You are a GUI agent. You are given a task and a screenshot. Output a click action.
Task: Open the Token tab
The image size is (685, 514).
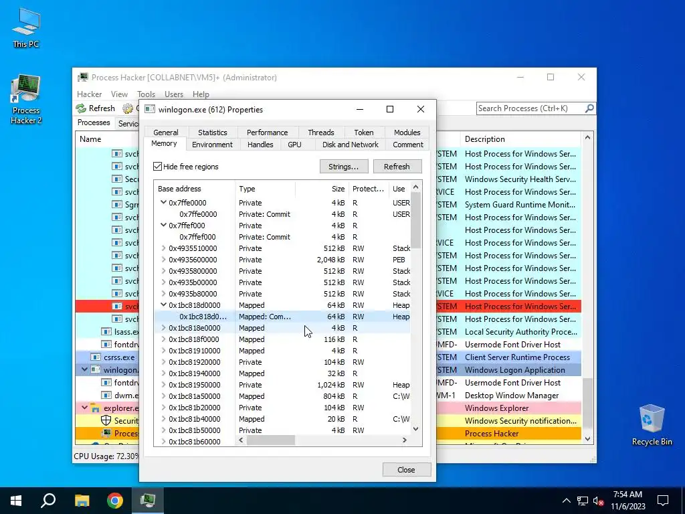363,133
